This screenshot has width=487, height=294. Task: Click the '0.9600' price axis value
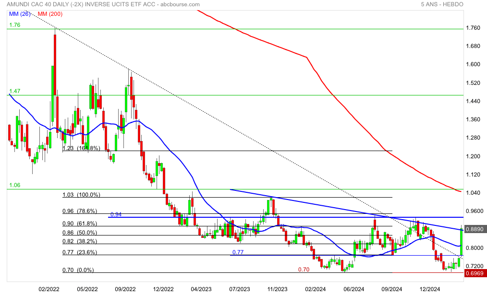coord(475,211)
